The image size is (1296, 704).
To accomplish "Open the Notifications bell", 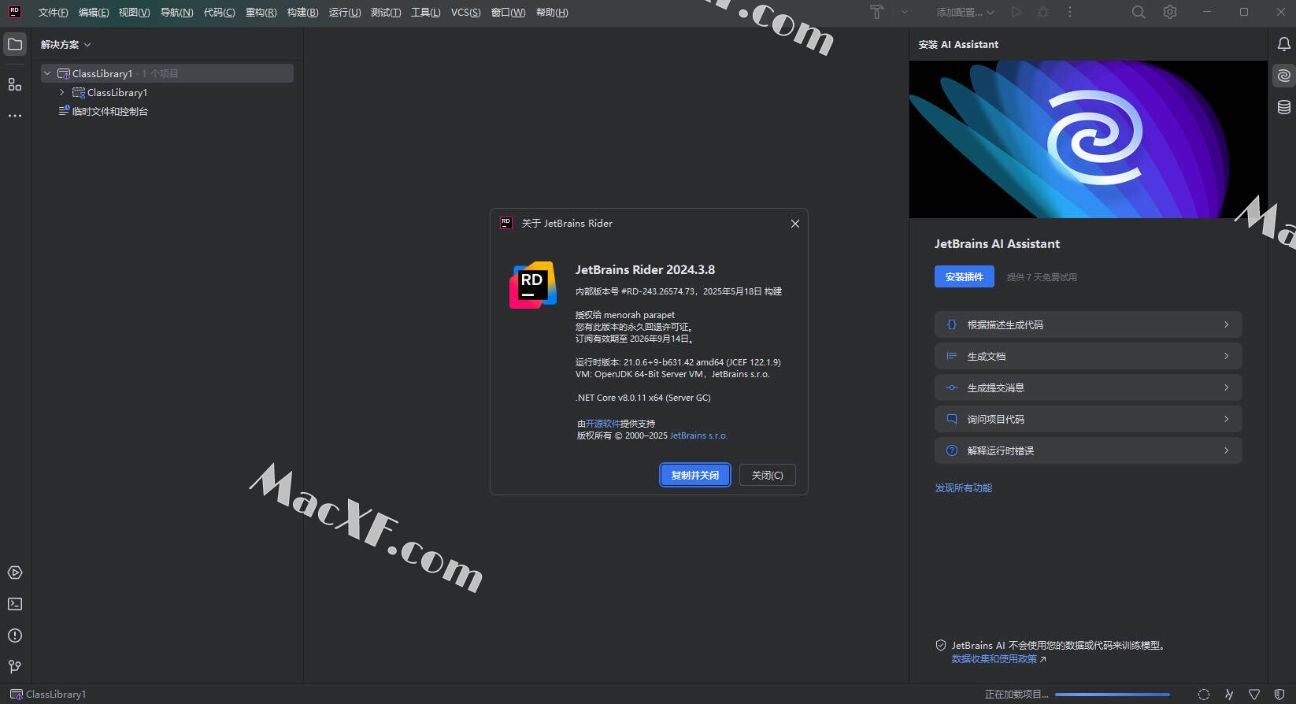I will [1283, 44].
